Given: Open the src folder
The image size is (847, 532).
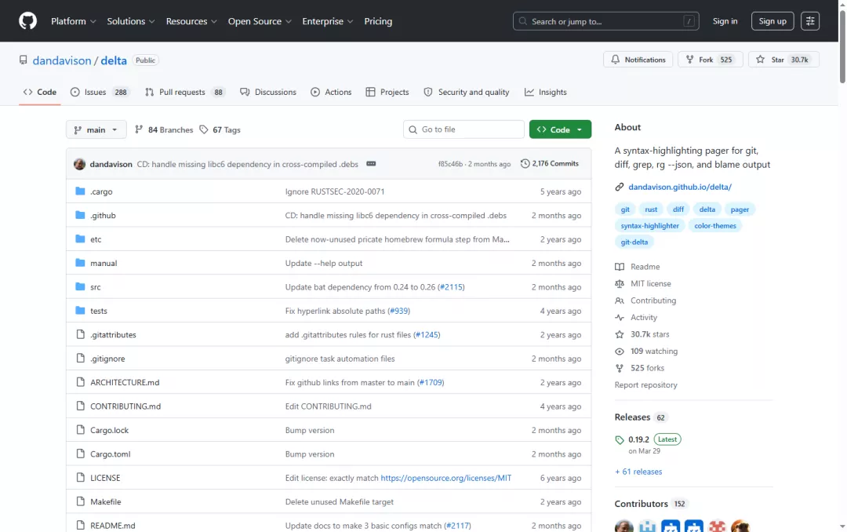Looking at the screenshot, I should pos(95,287).
